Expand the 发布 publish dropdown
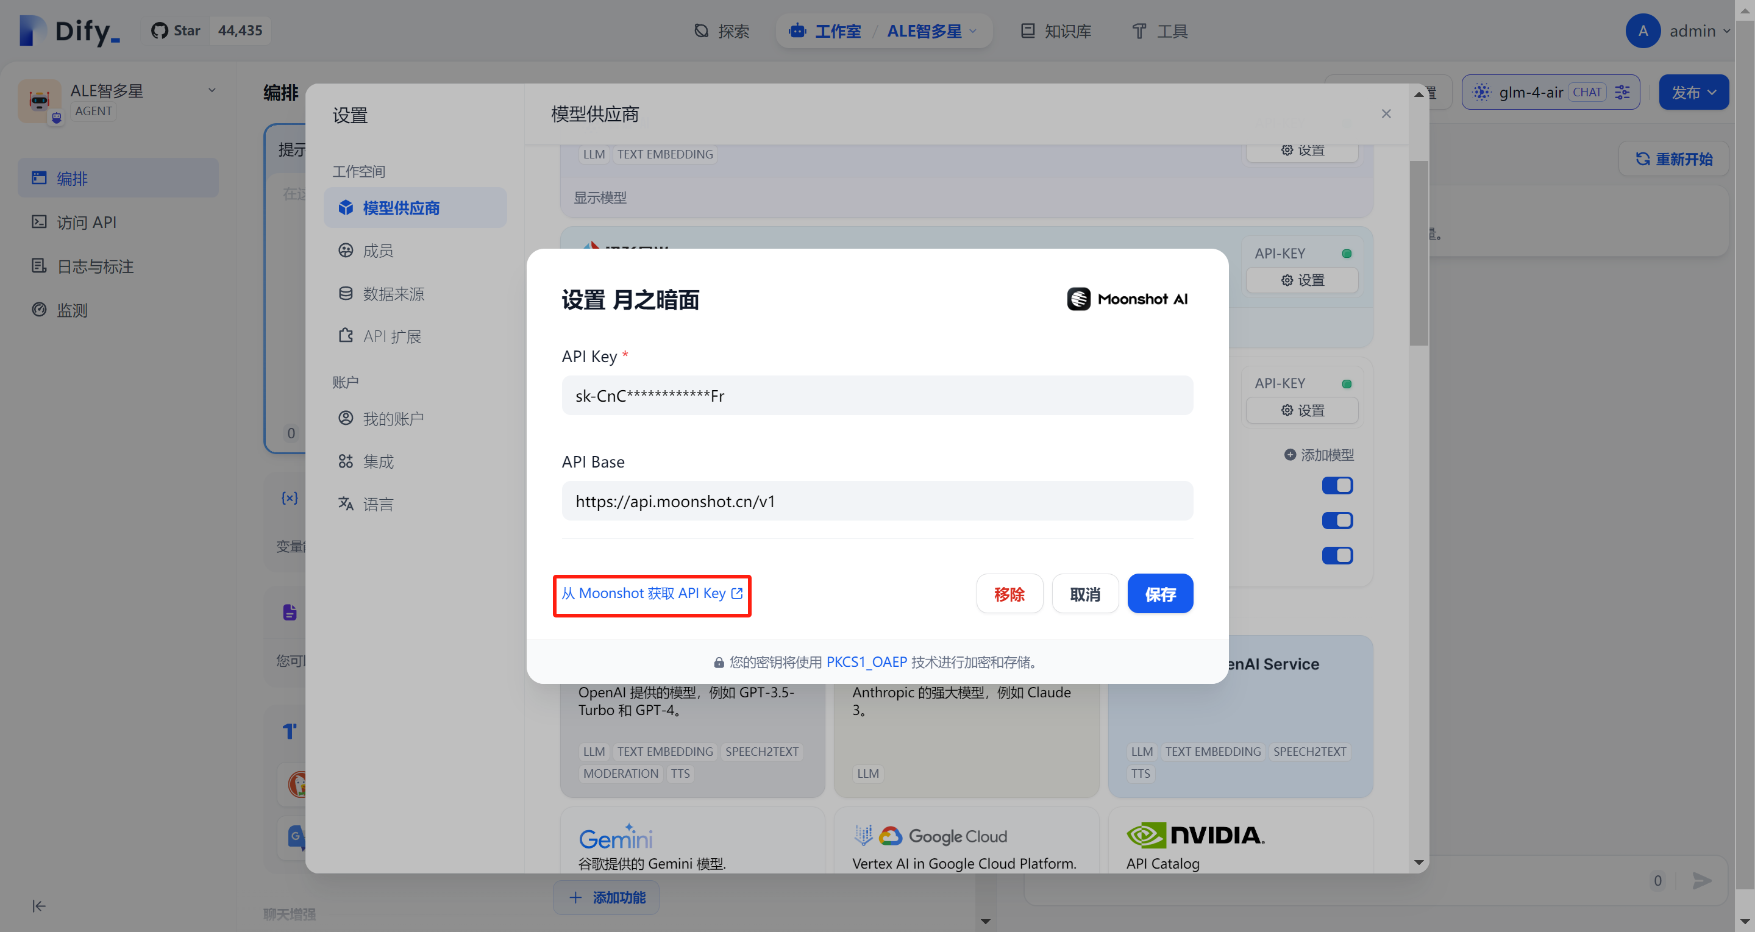Image resolution: width=1755 pixels, height=932 pixels. [1693, 92]
